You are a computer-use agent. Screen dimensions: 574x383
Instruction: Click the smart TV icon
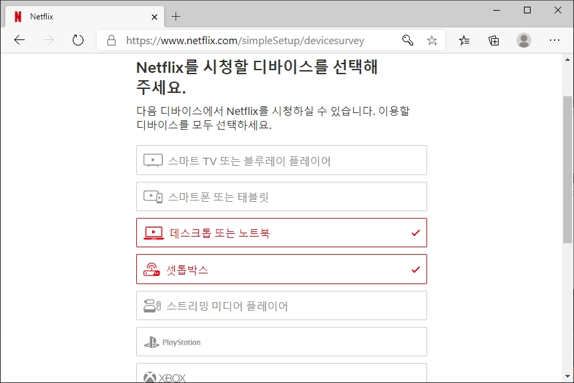[x=153, y=160]
